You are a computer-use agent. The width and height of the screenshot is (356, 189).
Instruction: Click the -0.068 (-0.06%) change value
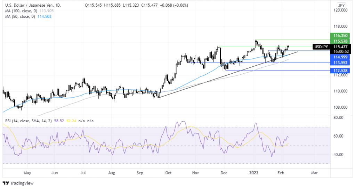(174, 5)
